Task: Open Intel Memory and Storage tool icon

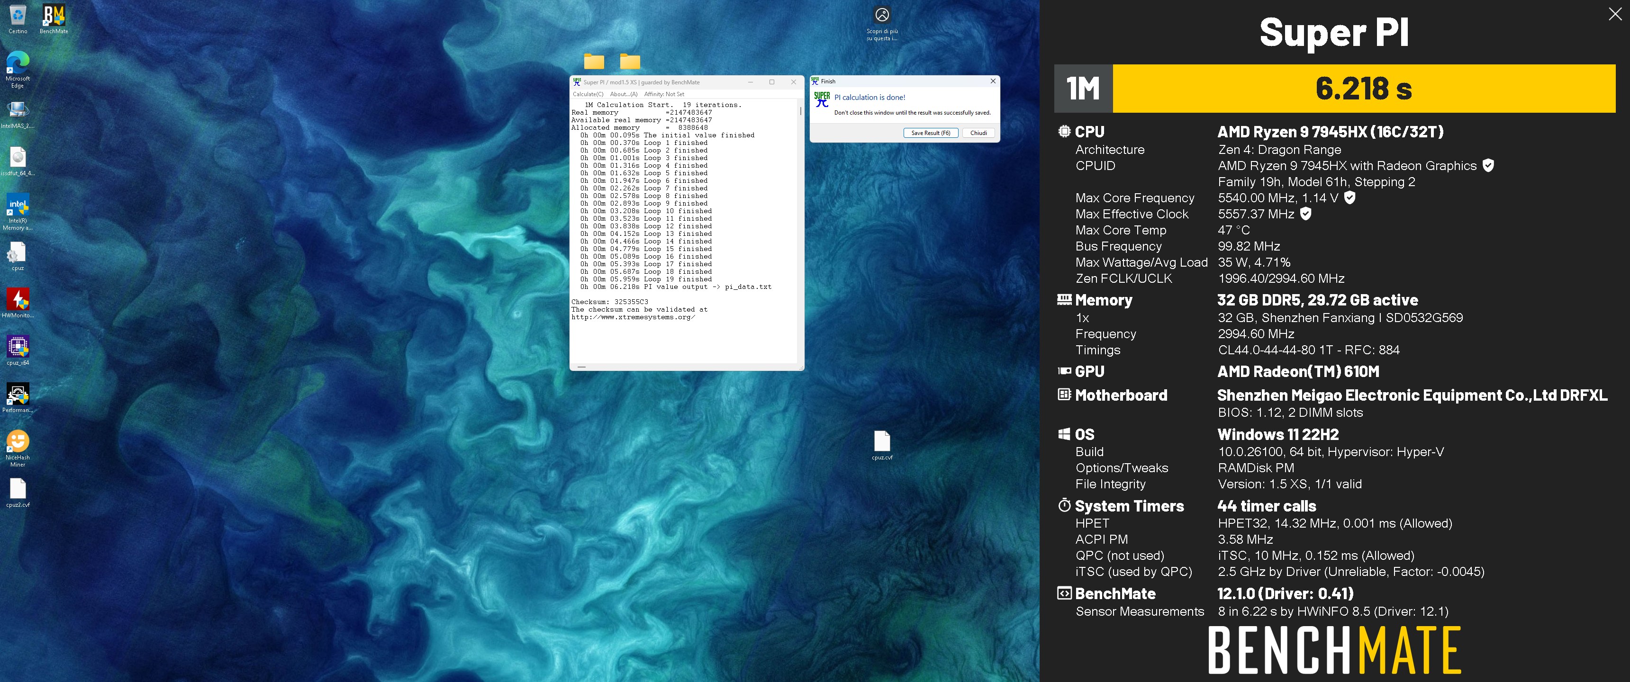Action: 18,212
